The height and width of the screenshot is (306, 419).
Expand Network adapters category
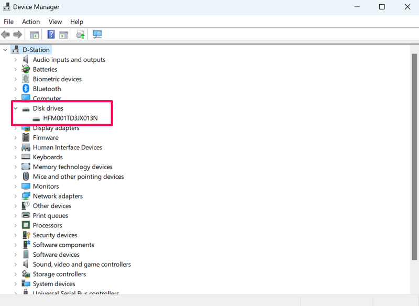pyautogui.click(x=15, y=196)
